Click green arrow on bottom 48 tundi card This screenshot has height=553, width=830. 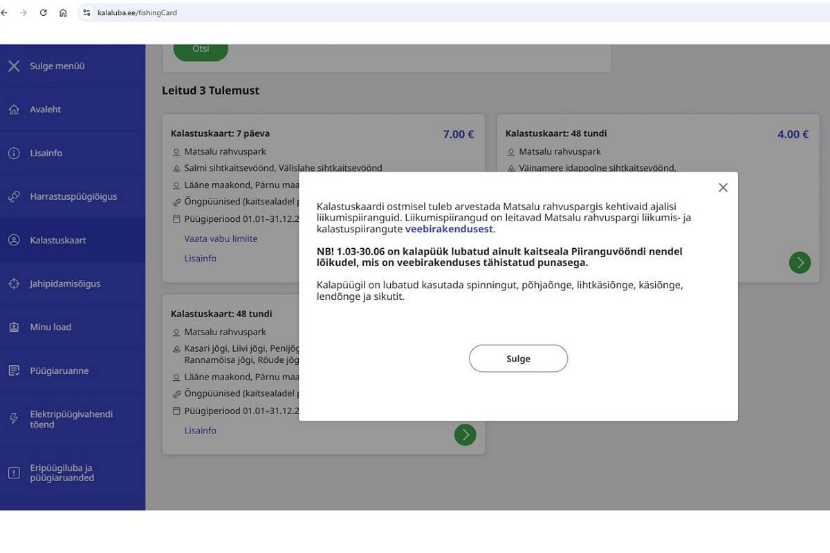click(465, 435)
